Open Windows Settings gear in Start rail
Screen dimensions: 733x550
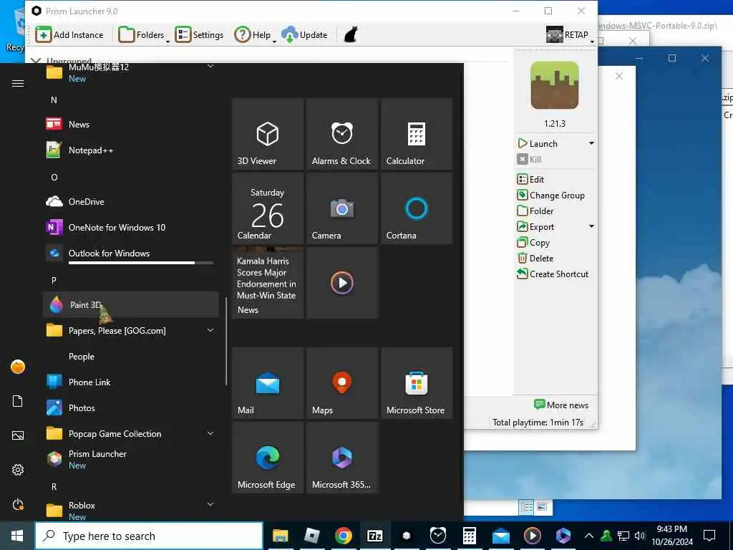18,470
